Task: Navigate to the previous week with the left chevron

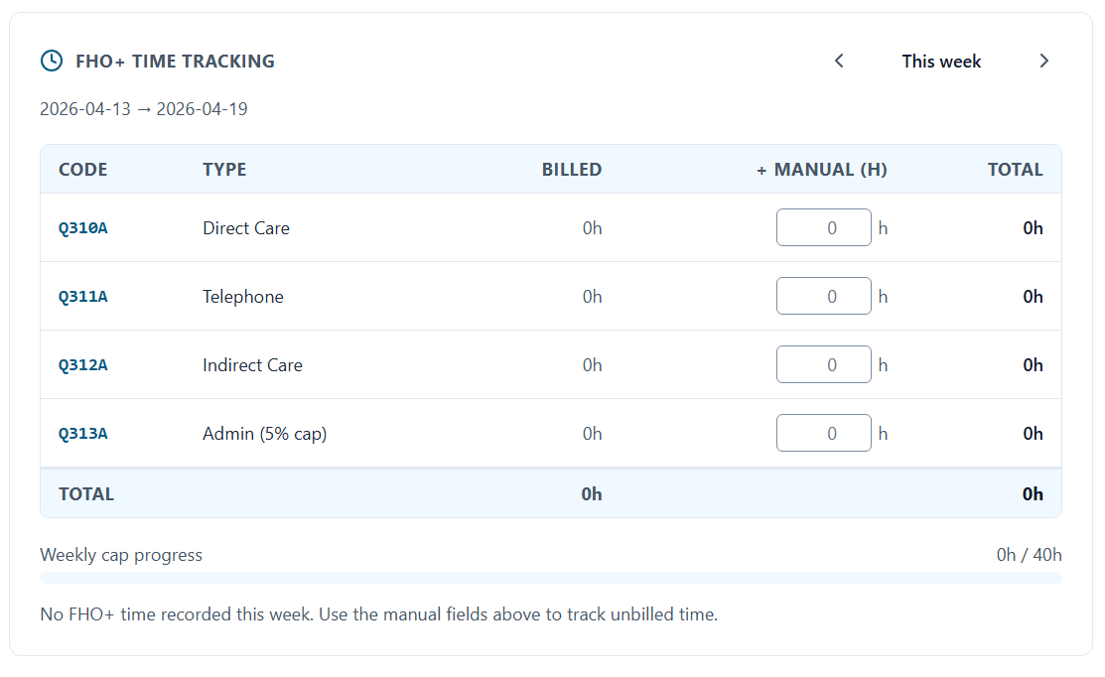Action: [x=839, y=61]
